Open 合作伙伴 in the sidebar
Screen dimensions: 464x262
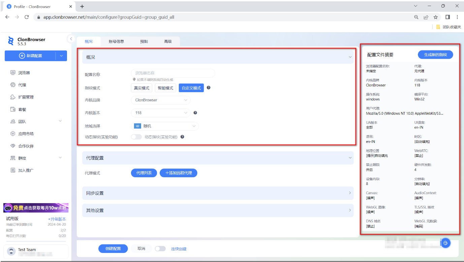tap(26, 146)
